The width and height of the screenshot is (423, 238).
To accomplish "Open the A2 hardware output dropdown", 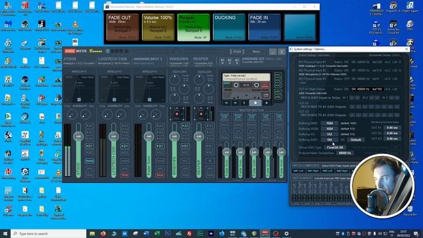I will tap(229, 61).
